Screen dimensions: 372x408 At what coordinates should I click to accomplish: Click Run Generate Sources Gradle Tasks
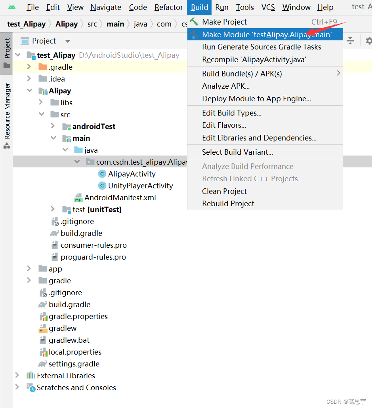click(265, 47)
